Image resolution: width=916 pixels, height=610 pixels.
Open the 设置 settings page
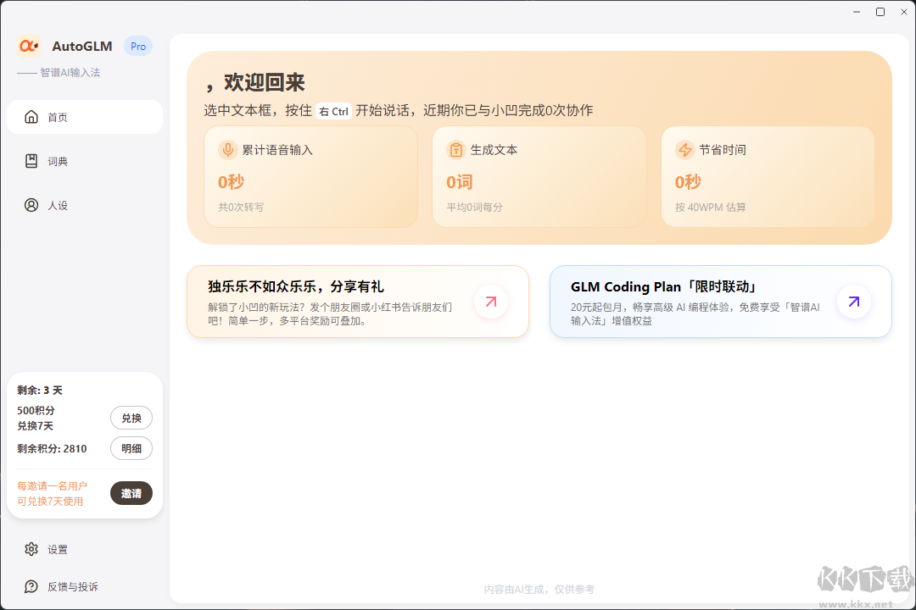85,549
